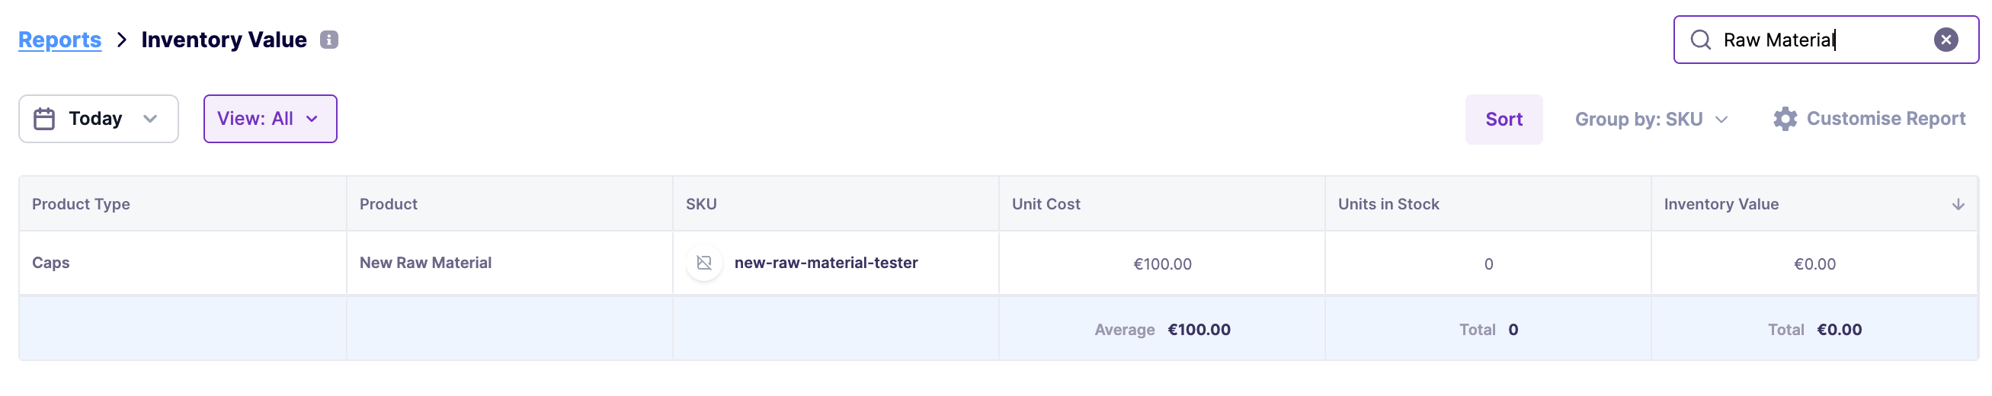Click into the Raw Material search field

tap(1817, 40)
